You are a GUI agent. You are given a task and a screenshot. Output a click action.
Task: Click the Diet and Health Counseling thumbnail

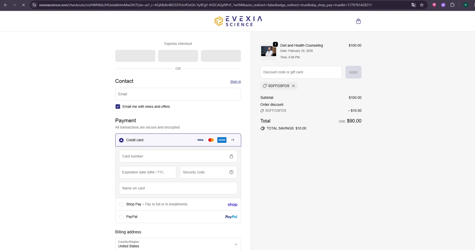point(269,51)
